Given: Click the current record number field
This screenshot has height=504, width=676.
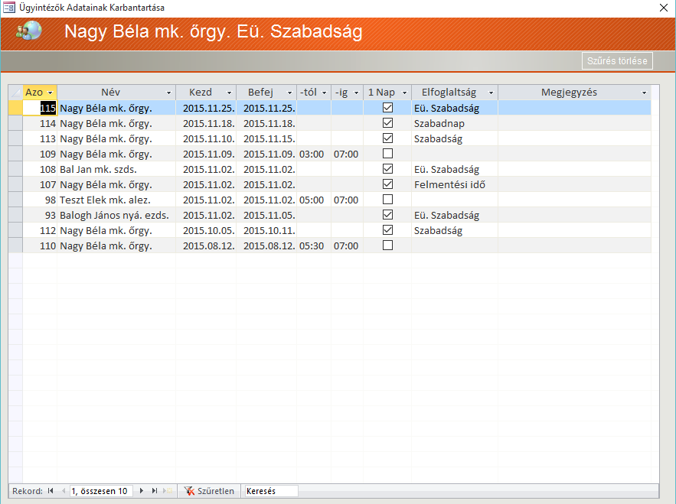Looking at the screenshot, I should [101, 491].
